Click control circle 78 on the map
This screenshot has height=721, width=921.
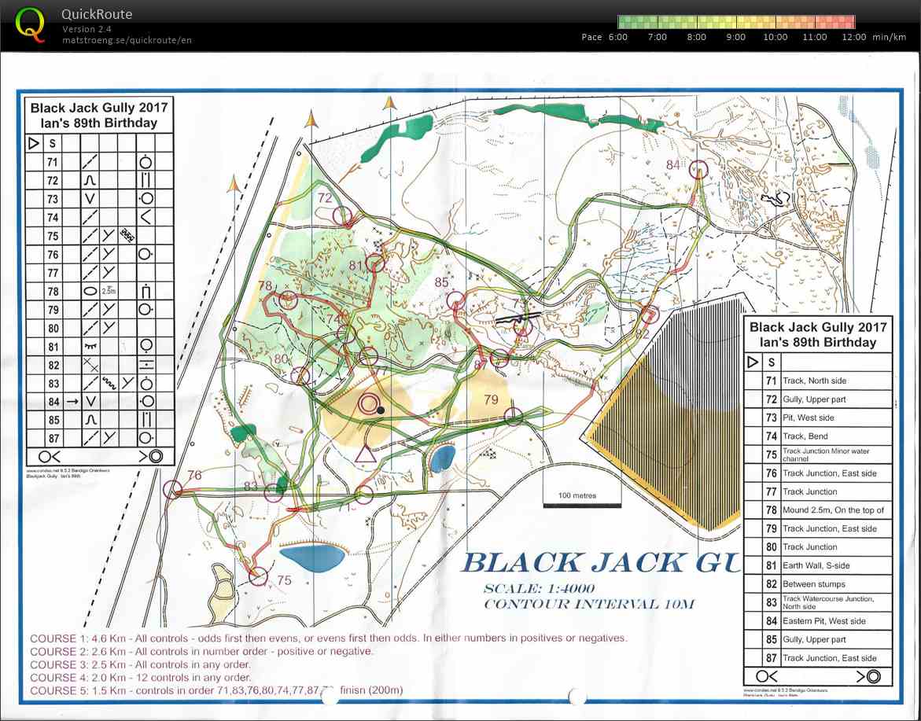click(x=288, y=300)
